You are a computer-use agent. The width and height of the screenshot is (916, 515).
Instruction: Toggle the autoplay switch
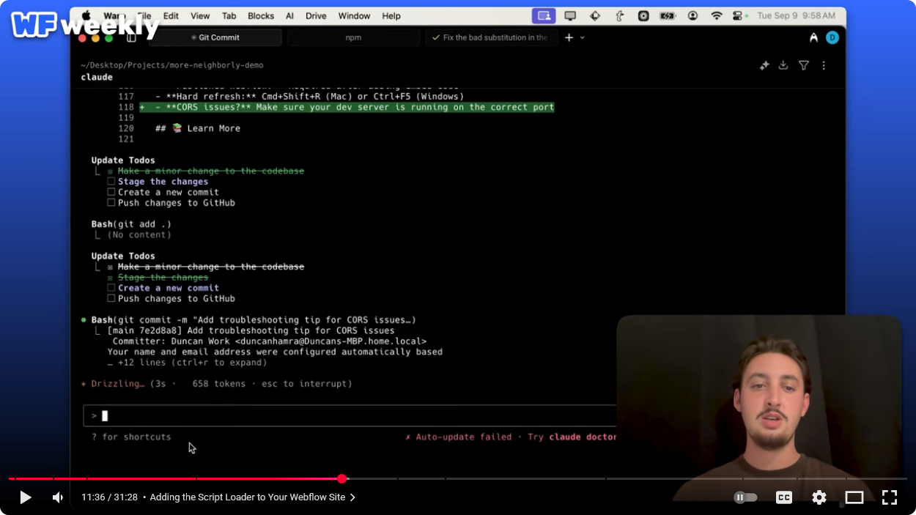(x=745, y=497)
